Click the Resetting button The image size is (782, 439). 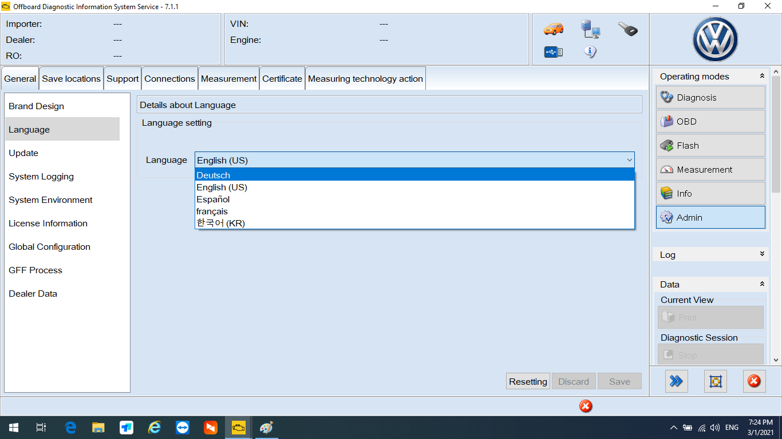528,381
